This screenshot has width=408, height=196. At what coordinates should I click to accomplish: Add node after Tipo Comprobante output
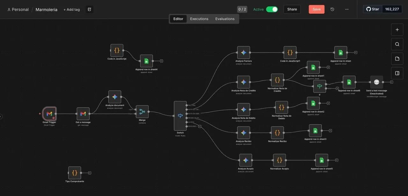(x=90, y=173)
